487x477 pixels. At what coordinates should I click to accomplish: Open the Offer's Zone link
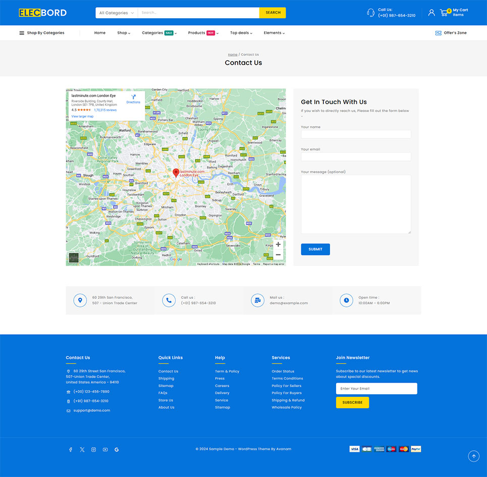coord(451,33)
